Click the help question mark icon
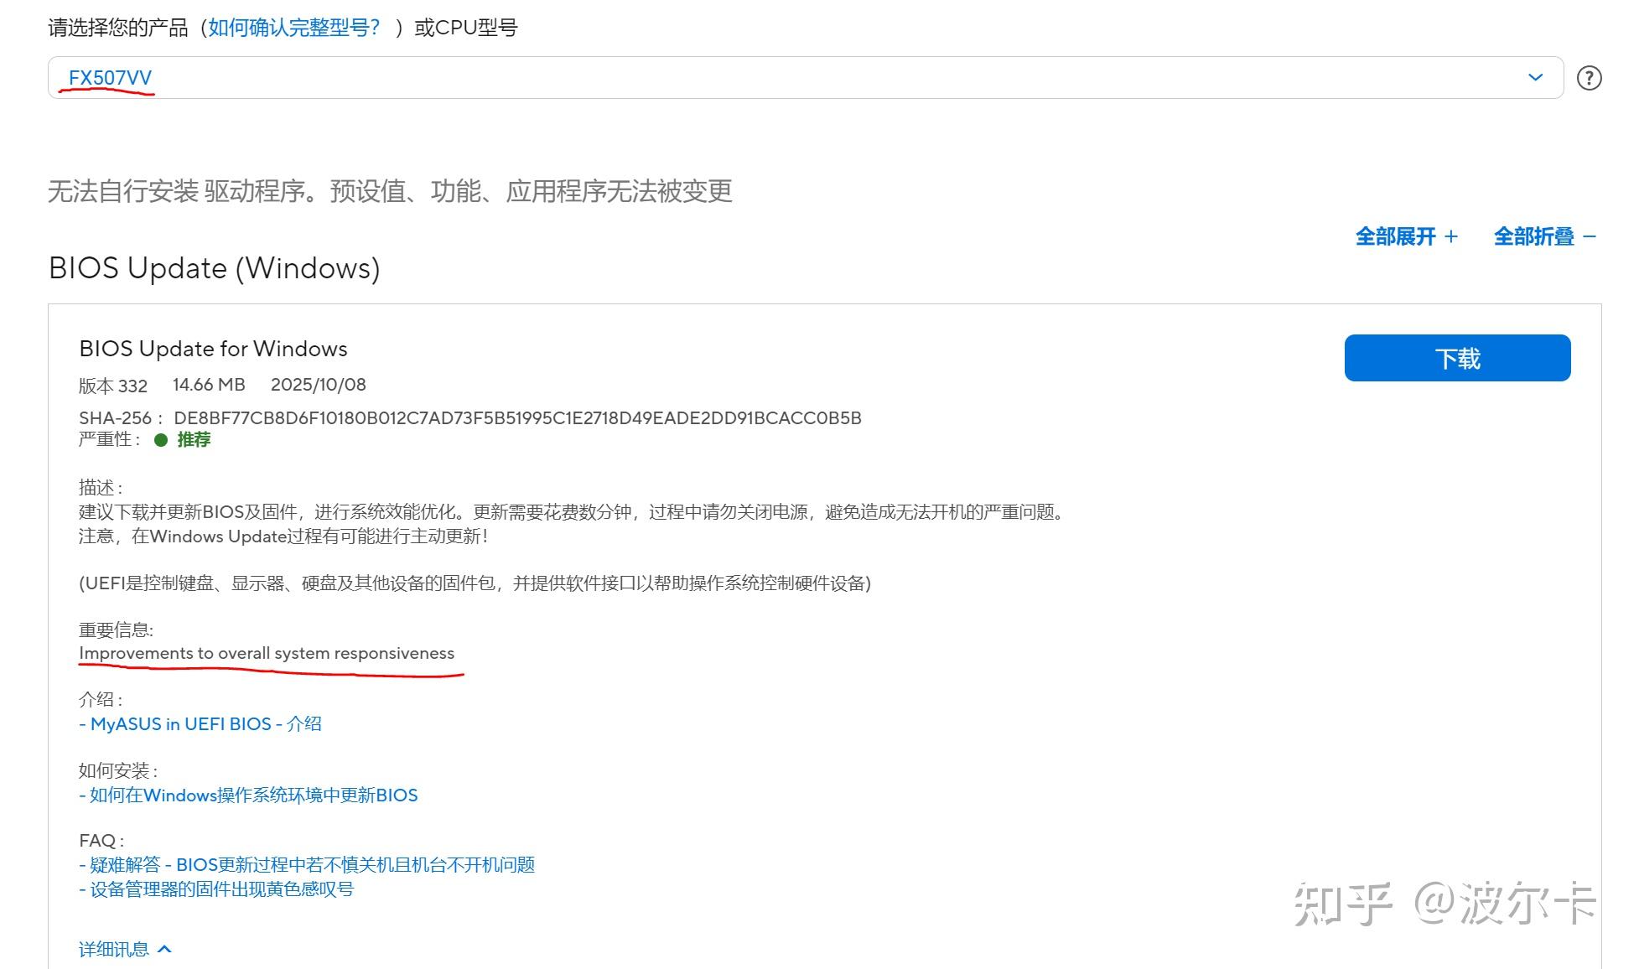This screenshot has height=969, width=1639. tap(1589, 78)
